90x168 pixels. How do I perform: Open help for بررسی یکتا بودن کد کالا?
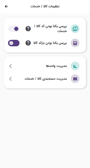28,29
